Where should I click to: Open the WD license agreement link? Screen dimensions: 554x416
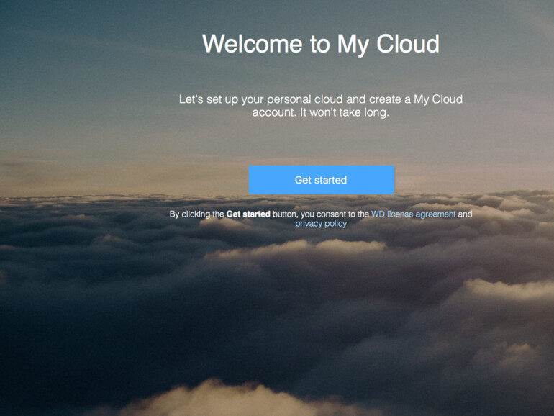(414, 214)
